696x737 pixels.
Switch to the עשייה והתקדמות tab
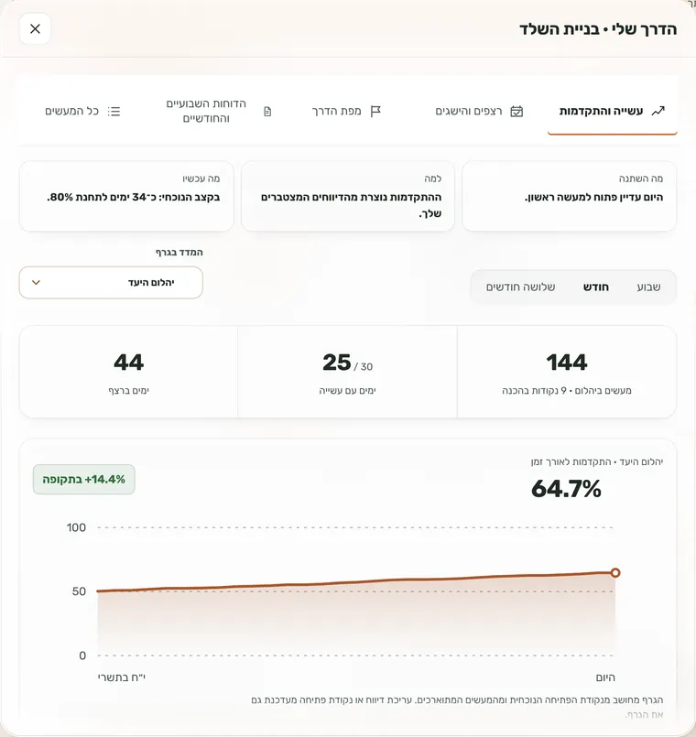pos(613,111)
